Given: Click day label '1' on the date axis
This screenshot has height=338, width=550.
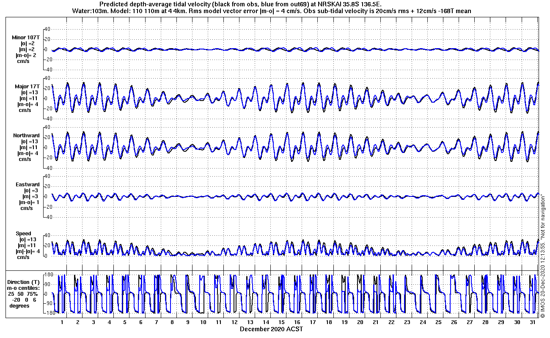Looking at the screenshot, I should 62,322.
